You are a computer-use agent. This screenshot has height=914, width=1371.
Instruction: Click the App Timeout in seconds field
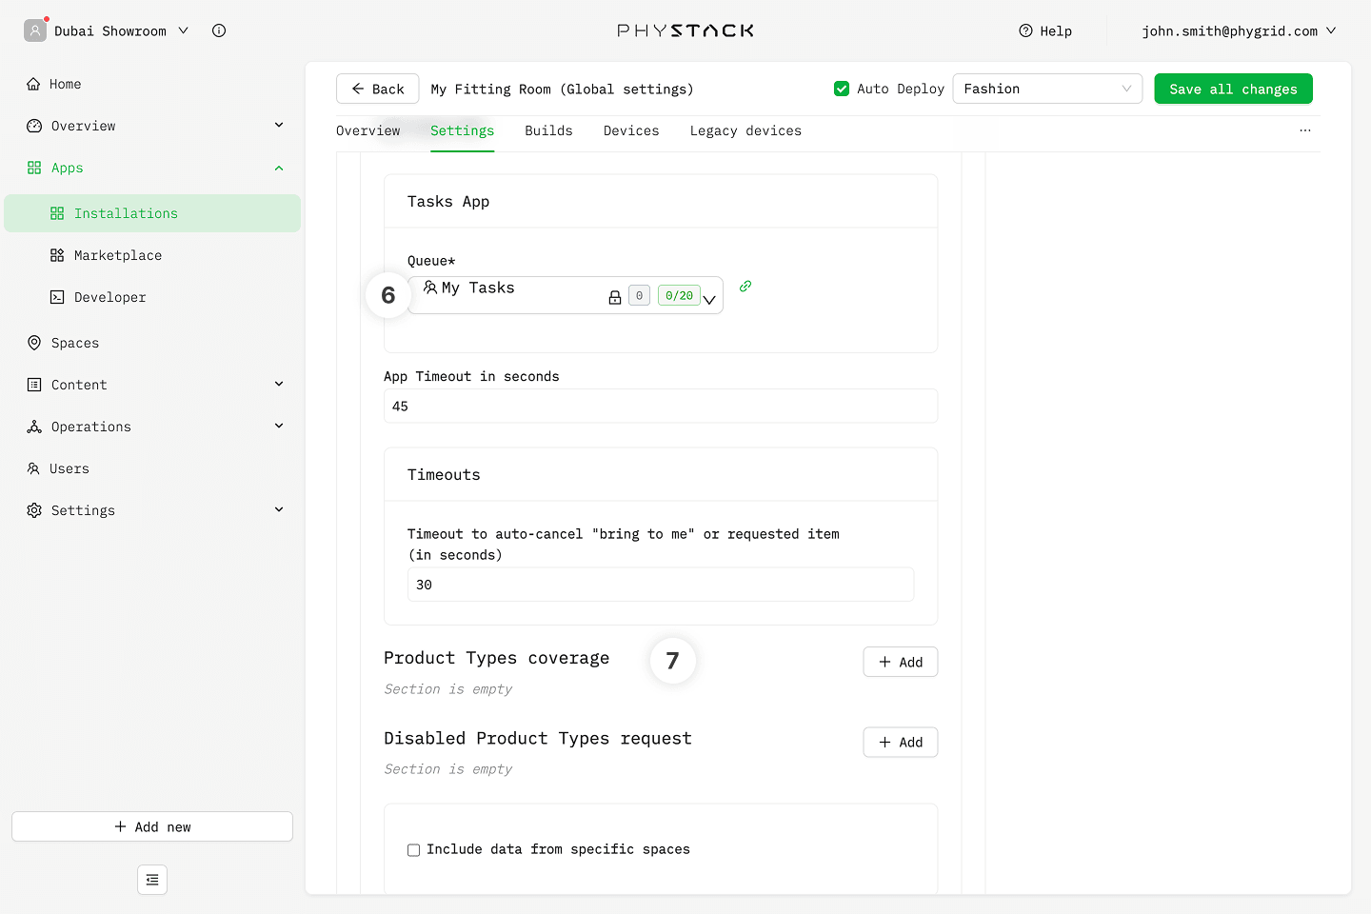click(661, 406)
